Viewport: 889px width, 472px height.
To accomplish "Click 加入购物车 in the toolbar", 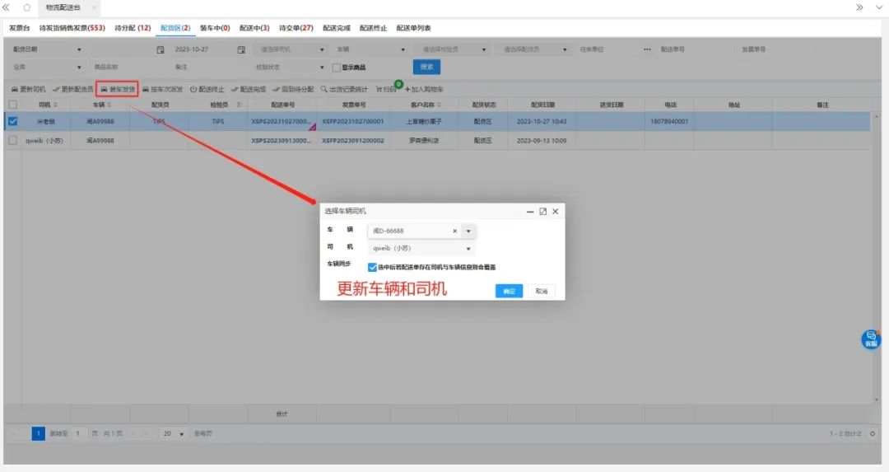I will point(424,89).
